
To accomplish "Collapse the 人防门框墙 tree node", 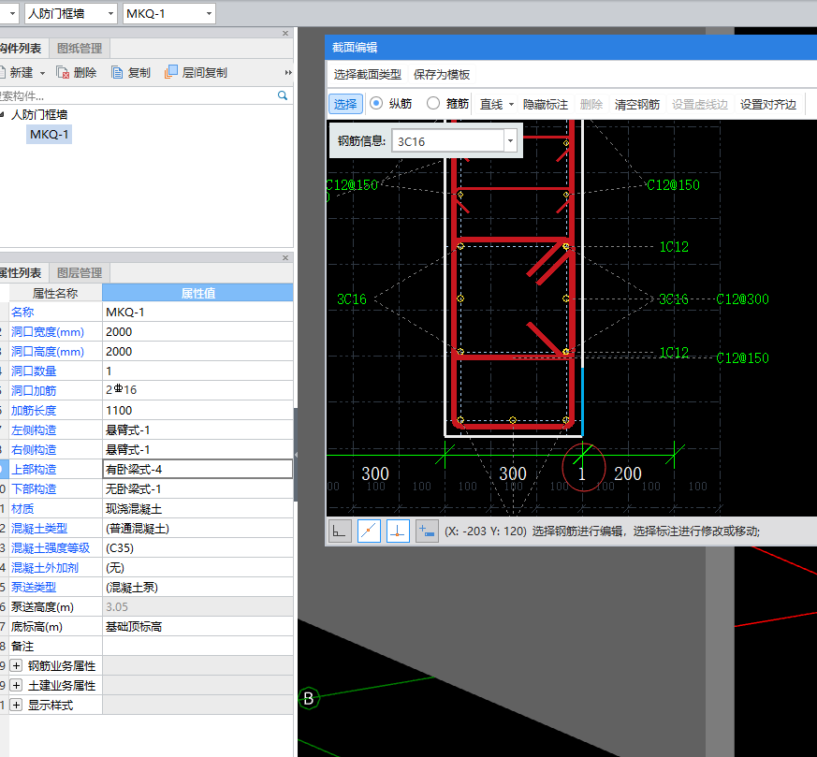I will 2,114.
